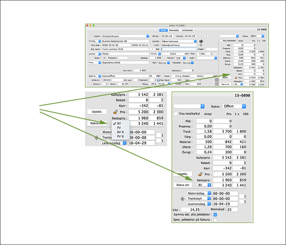Screen dimensions: 286x245
Task: Click the upper grid layout icon in top window
Action: (217, 80)
